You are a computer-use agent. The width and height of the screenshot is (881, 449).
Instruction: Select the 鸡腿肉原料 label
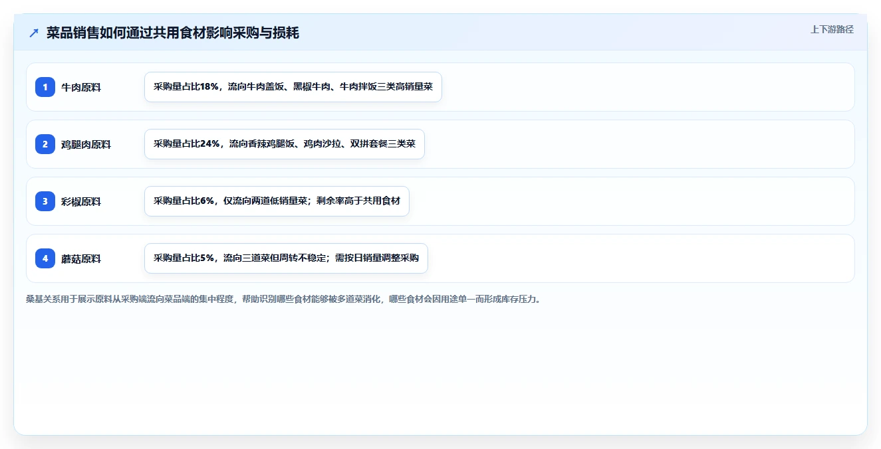pos(86,144)
